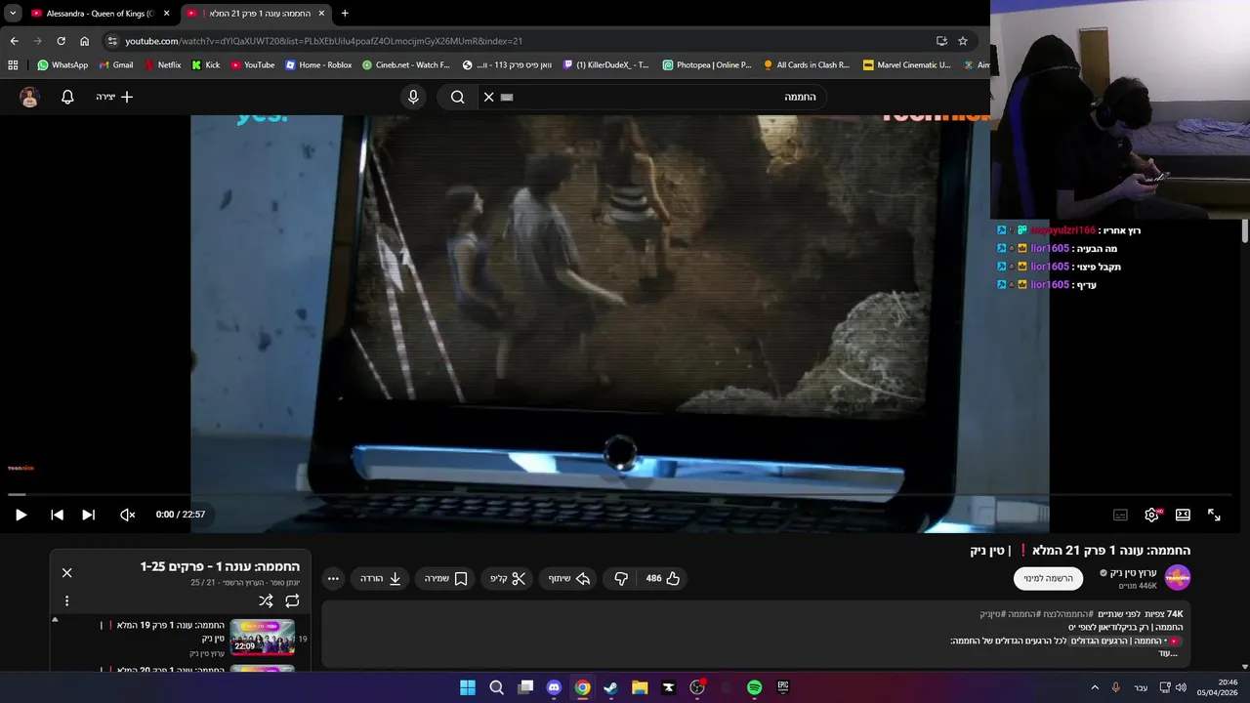Expand the video description (עוד)
This screenshot has height=703, width=1250.
(x=1166, y=653)
